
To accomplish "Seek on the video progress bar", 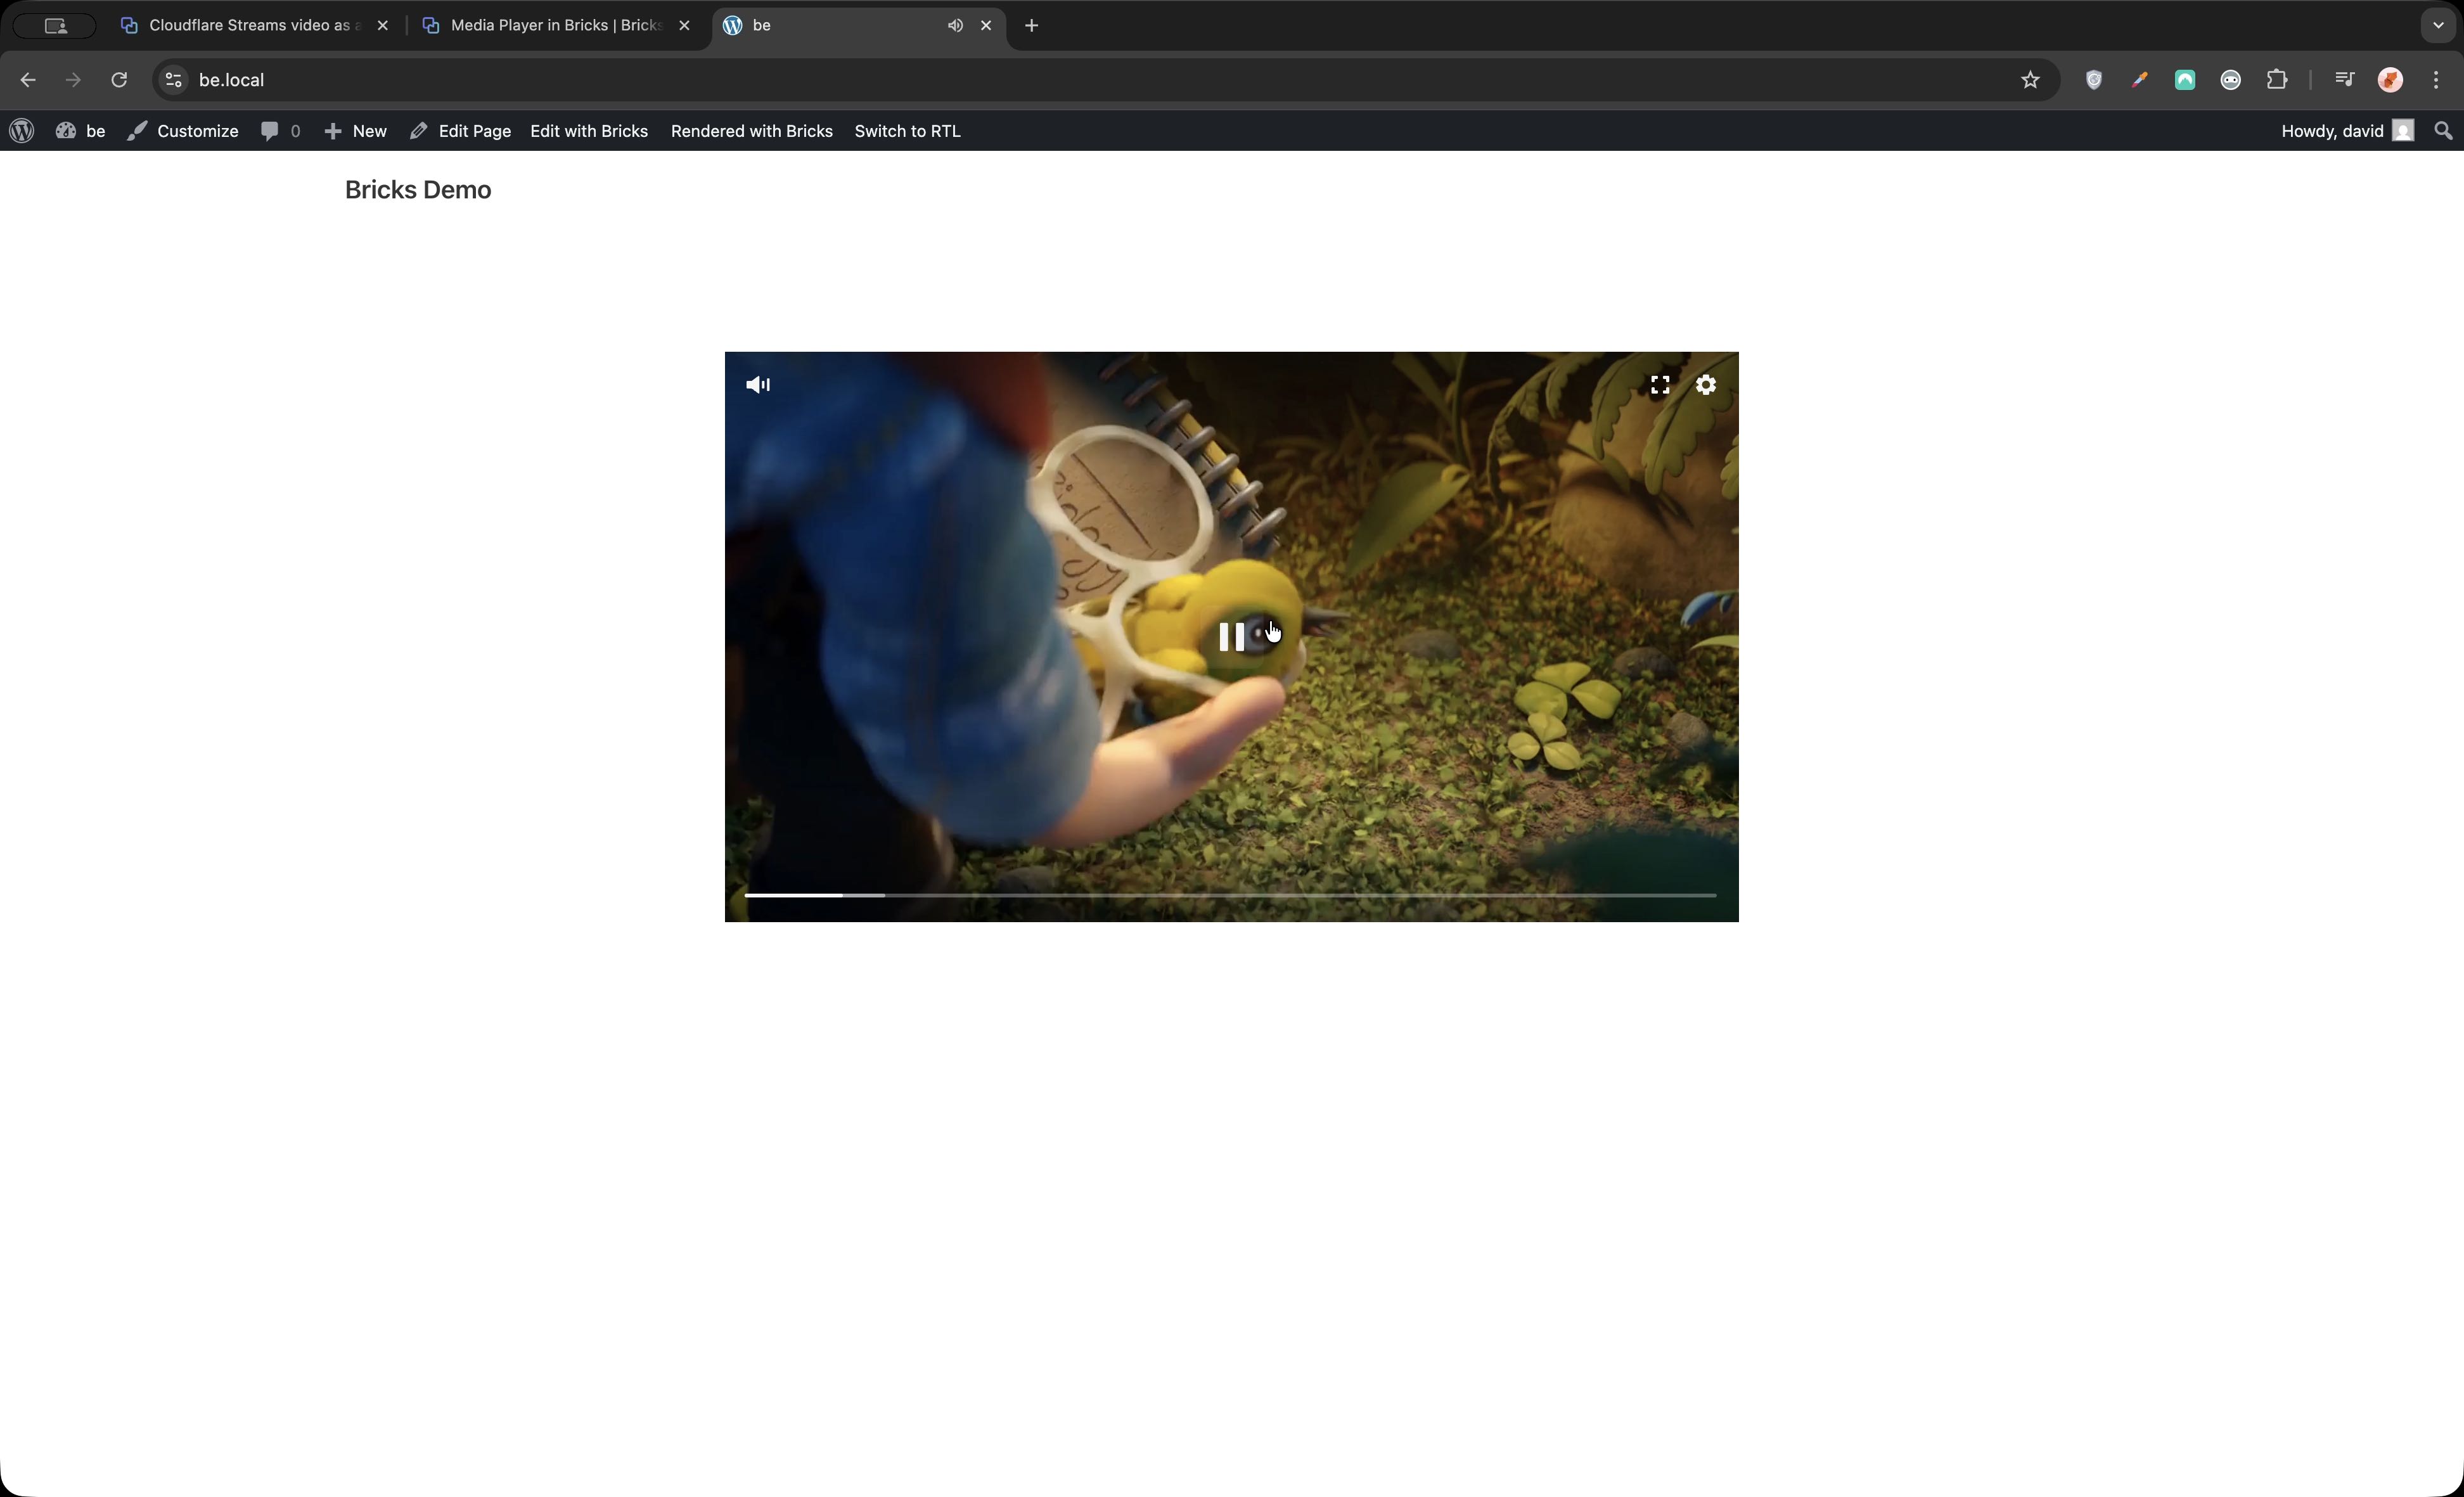I will (x=1230, y=895).
